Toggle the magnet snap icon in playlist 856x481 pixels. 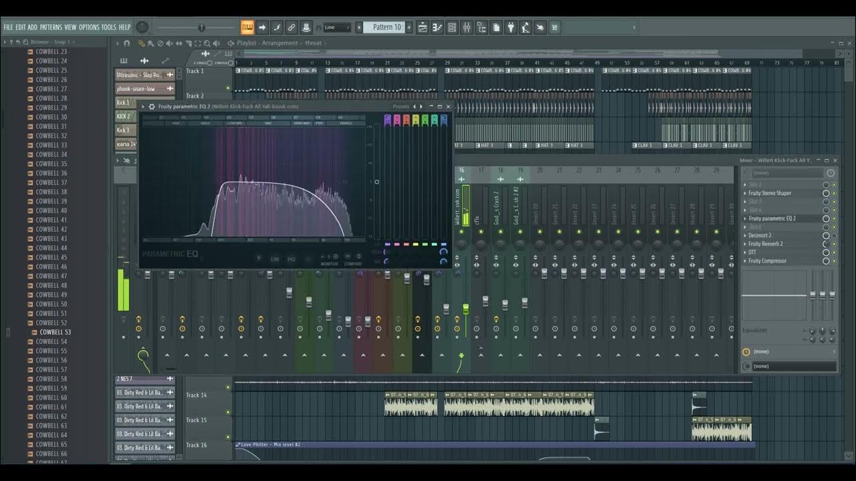[x=126, y=43]
